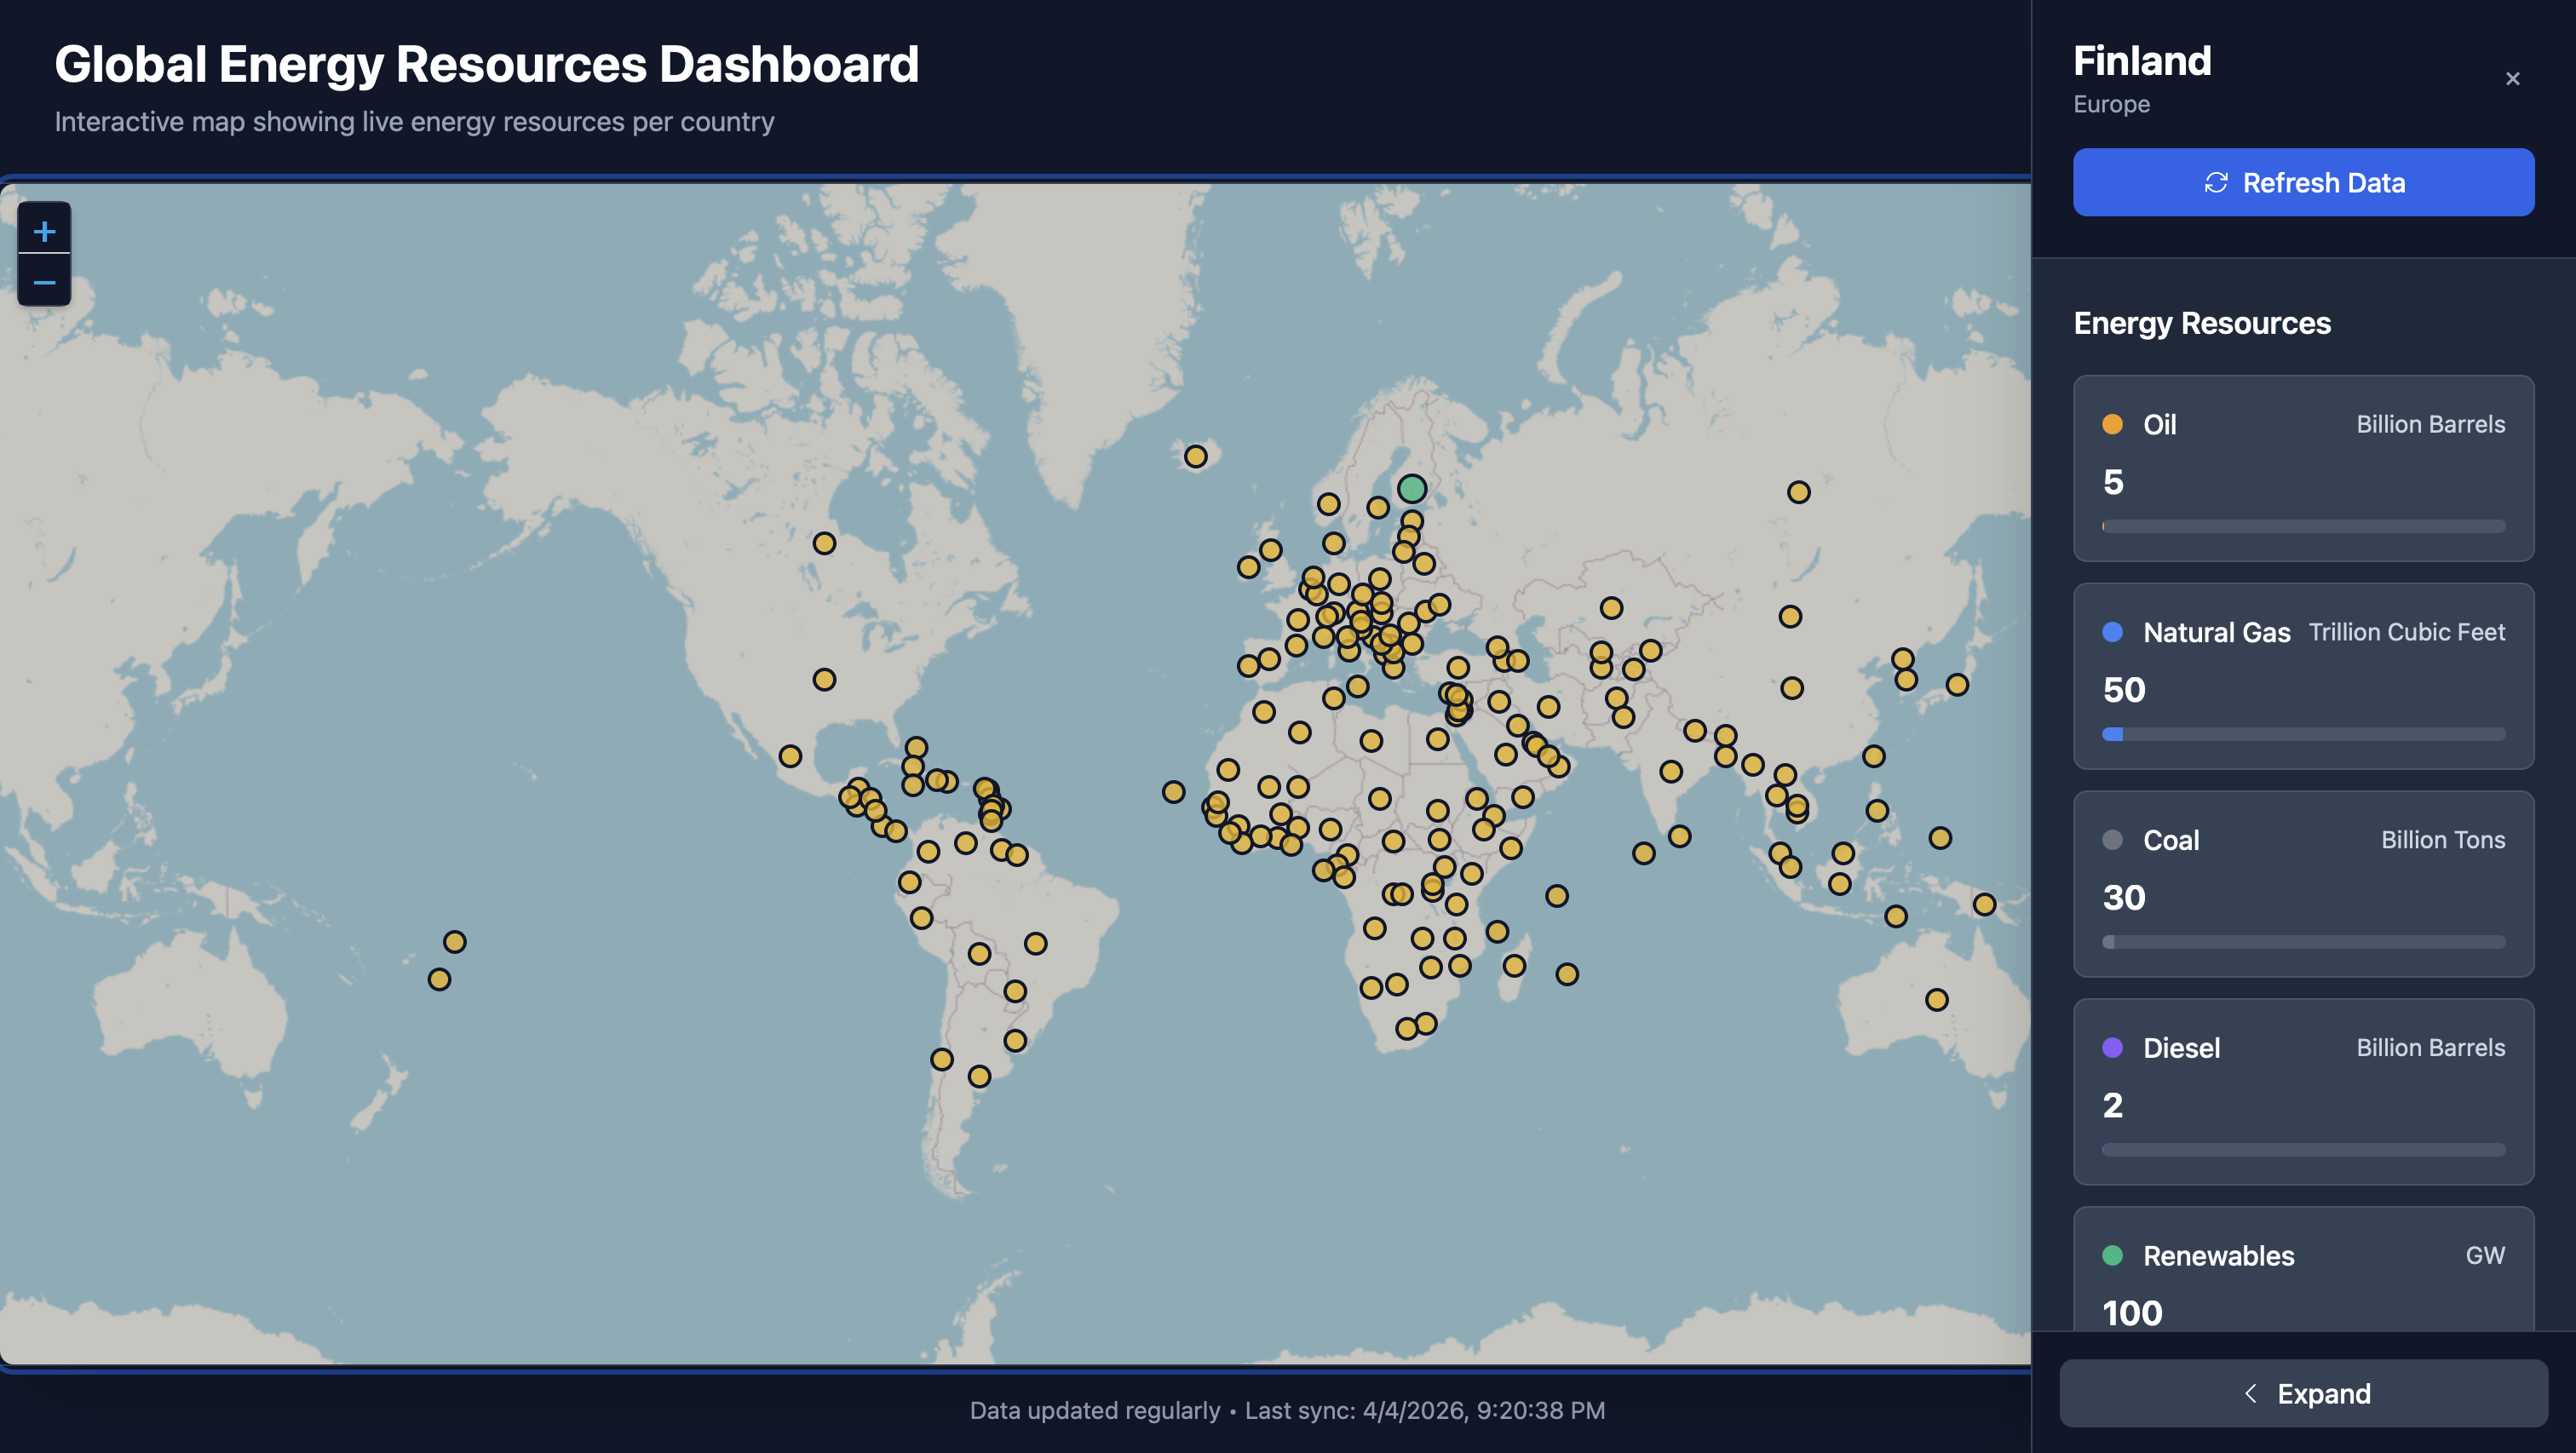Image resolution: width=2576 pixels, height=1453 pixels.
Task: Click the Canada map marker
Action: pyautogui.click(x=824, y=543)
